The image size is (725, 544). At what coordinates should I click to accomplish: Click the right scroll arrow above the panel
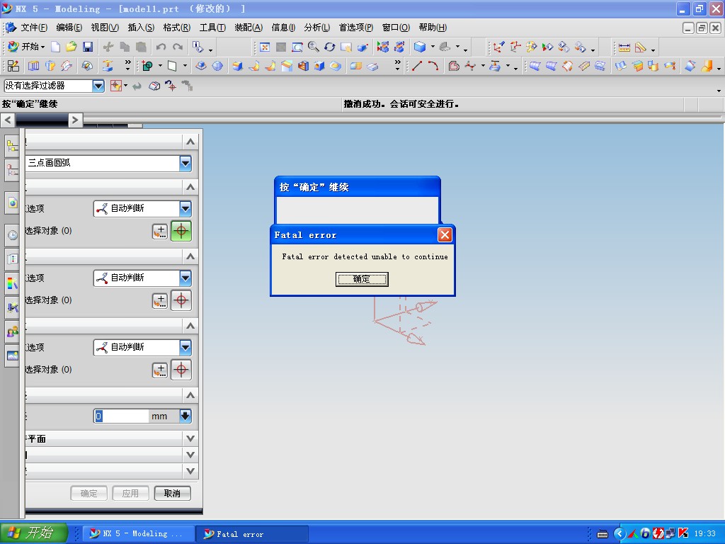75,120
